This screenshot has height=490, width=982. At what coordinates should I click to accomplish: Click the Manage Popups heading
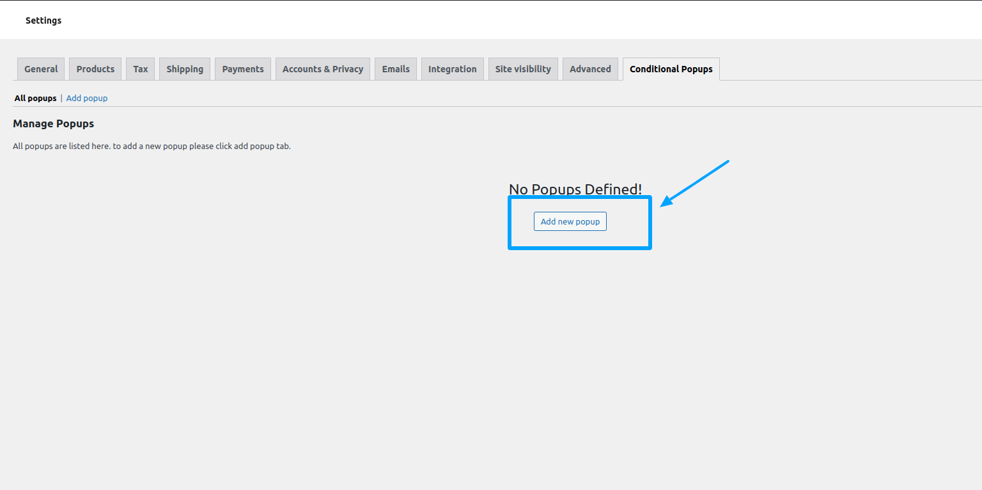pyautogui.click(x=54, y=123)
